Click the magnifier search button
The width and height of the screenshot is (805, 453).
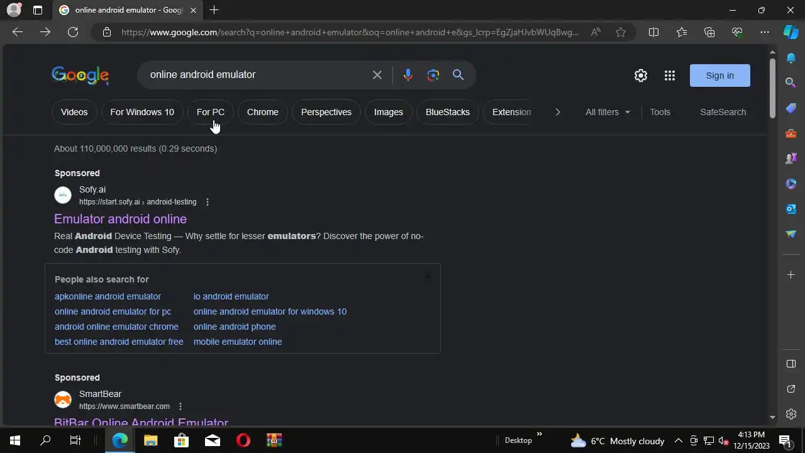point(458,75)
